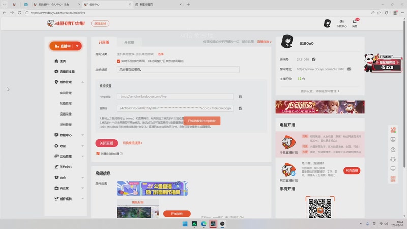
Task: Click the Douyu 创作中心 logo
Action: [x=66, y=23]
